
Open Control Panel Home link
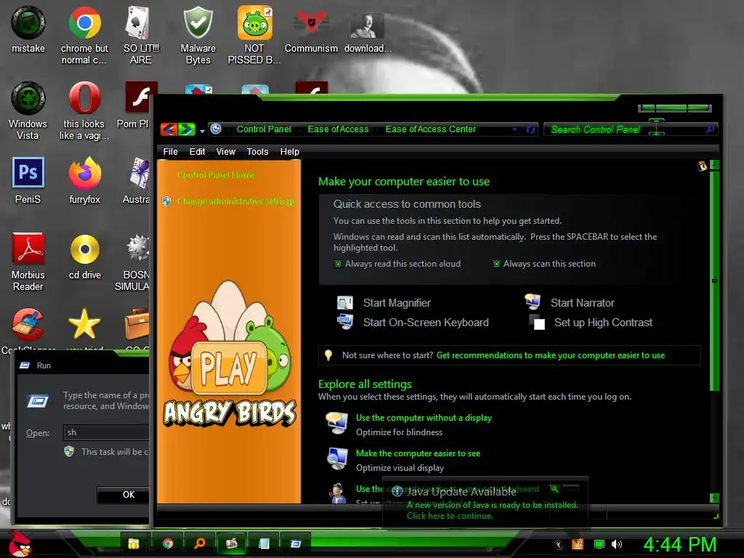point(217,175)
